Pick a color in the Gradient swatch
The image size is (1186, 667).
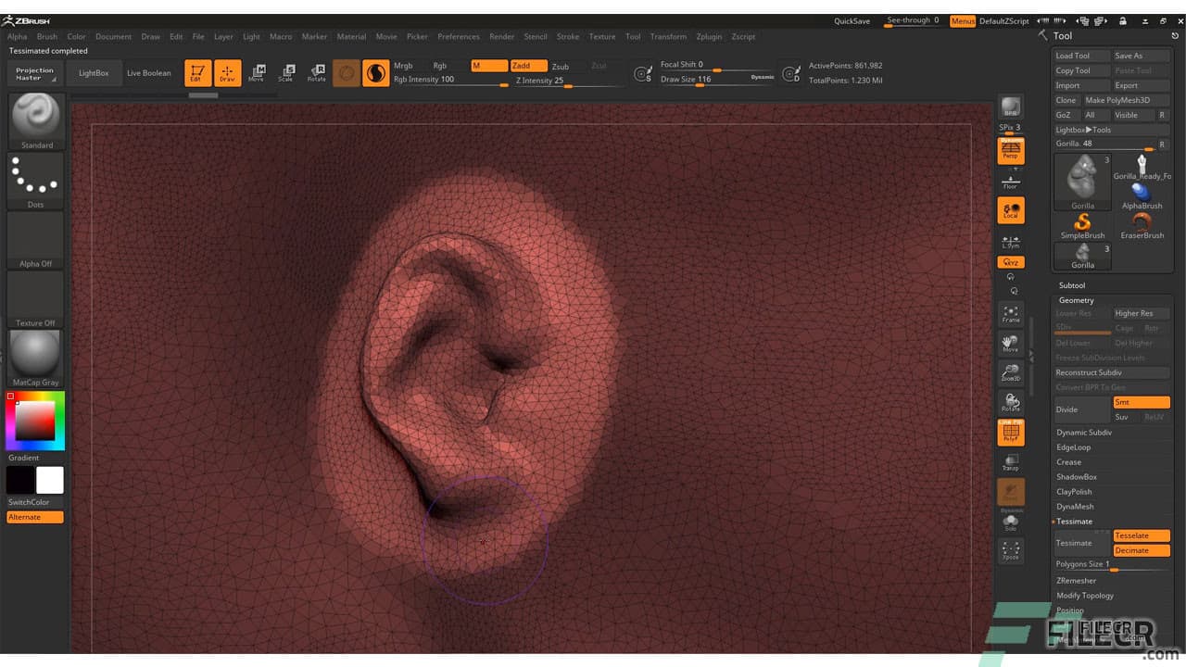(34, 420)
